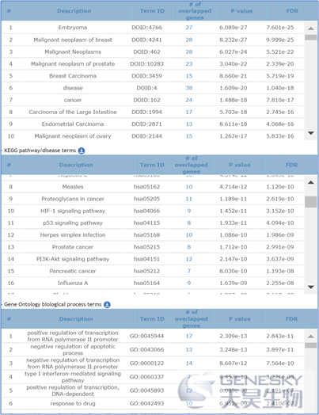The height and width of the screenshot is (415, 319).
Task: Open 13 overlapped genes for Endometrial Carcinoma
Action: click(x=189, y=124)
